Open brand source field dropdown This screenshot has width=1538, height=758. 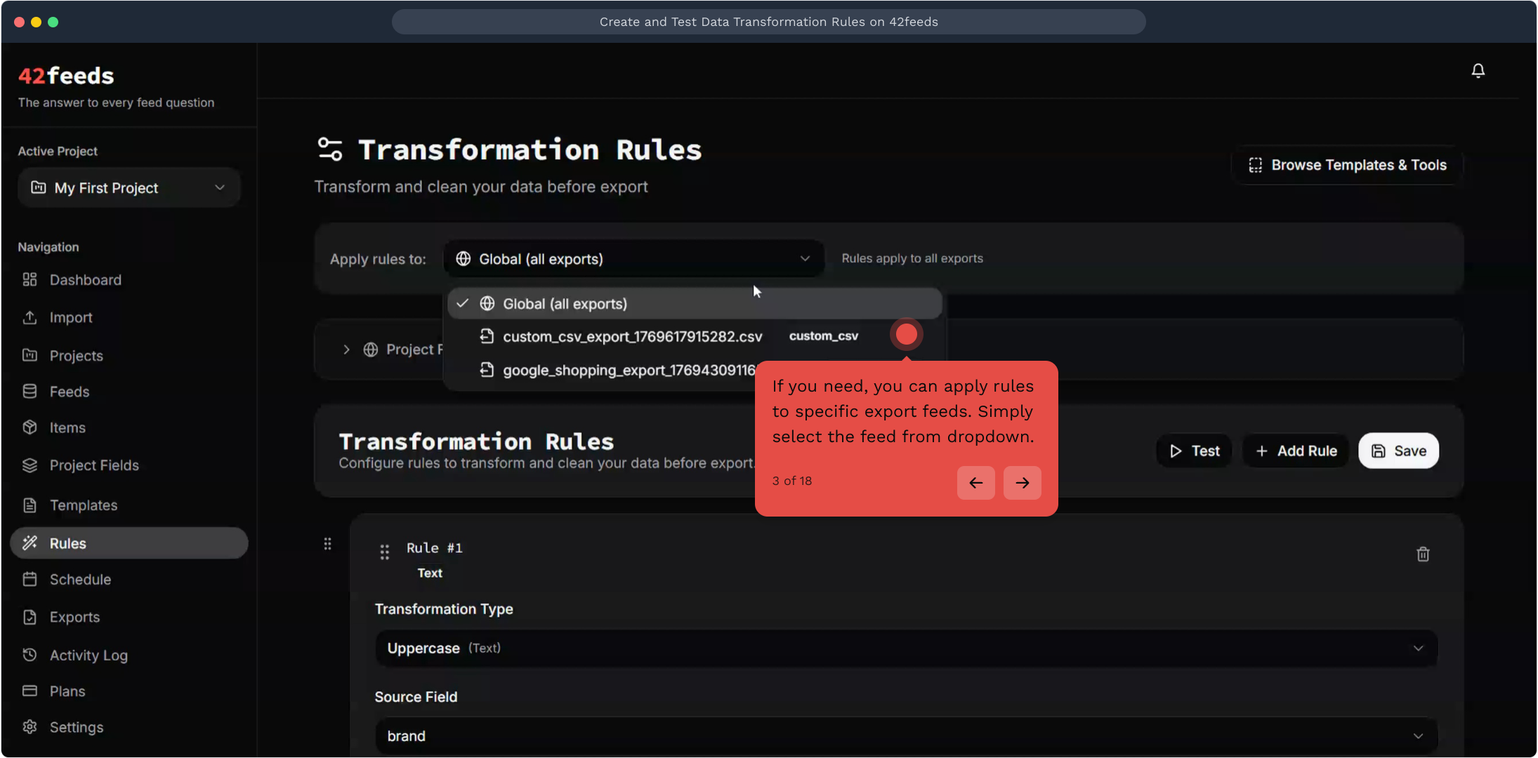(x=906, y=736)
